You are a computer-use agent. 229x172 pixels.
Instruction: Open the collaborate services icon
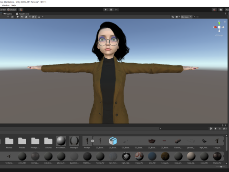pos(214,10)
